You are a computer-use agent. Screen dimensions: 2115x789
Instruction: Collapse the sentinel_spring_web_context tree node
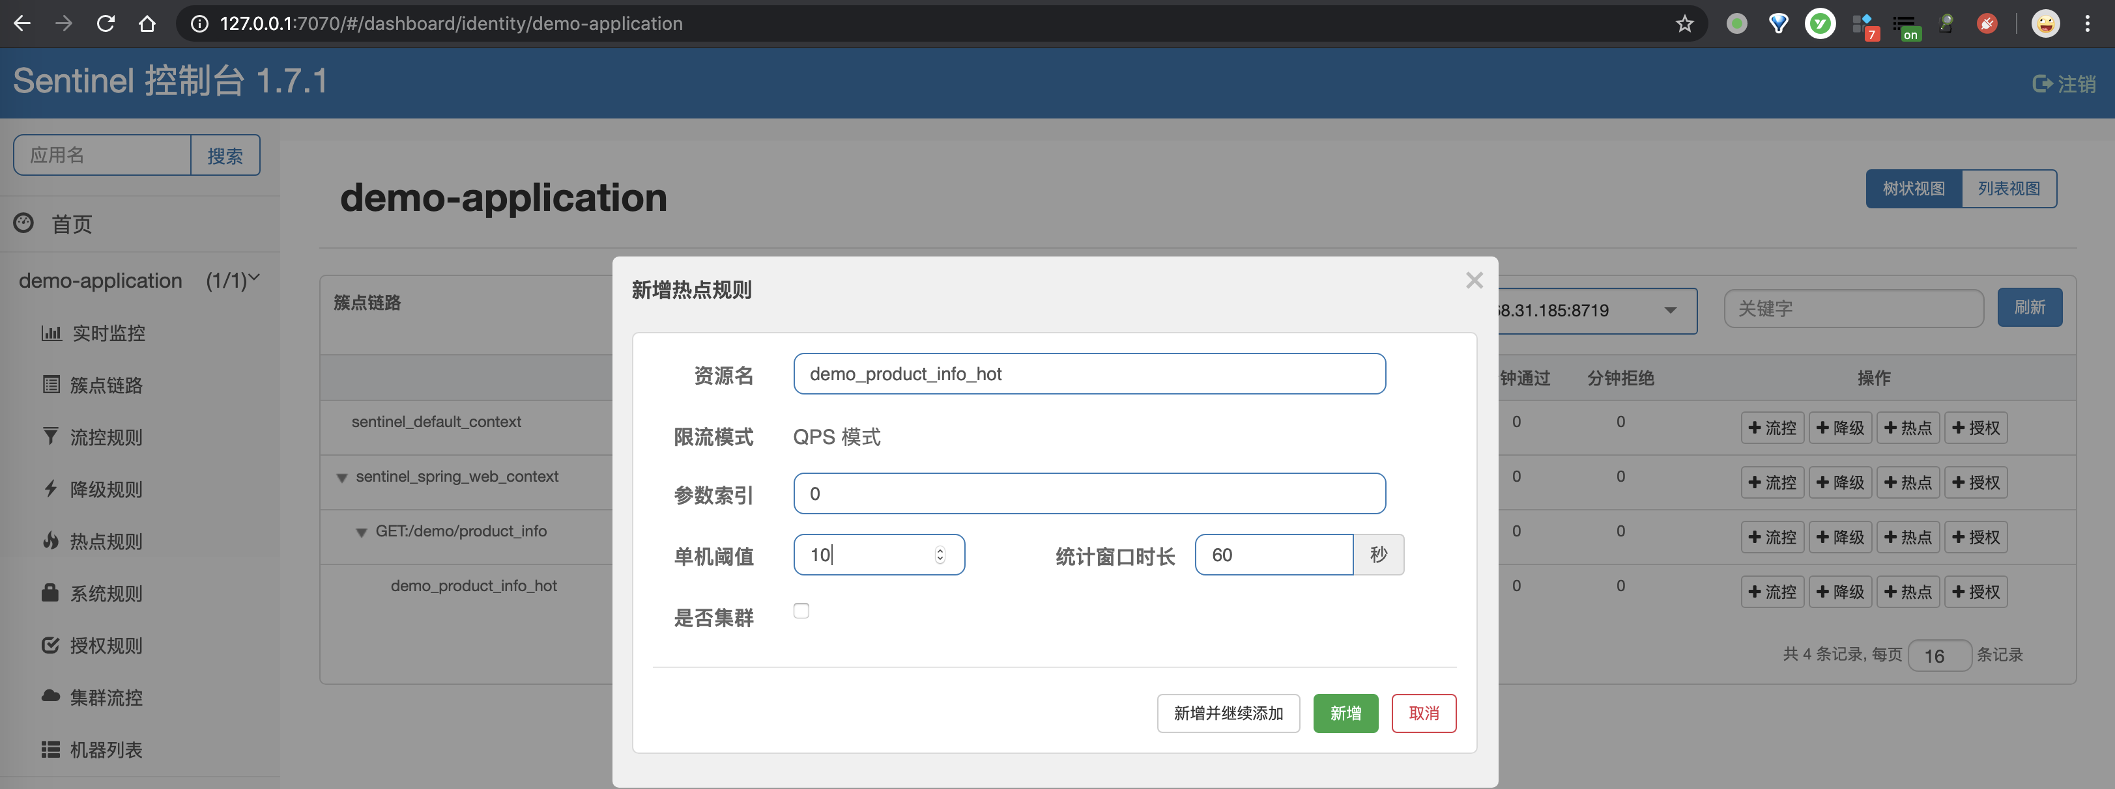[x=342, y=477]
